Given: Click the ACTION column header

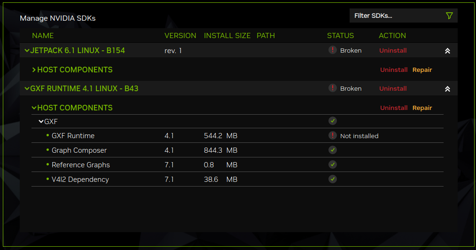Looking at the screenshot, I should 392,36.
